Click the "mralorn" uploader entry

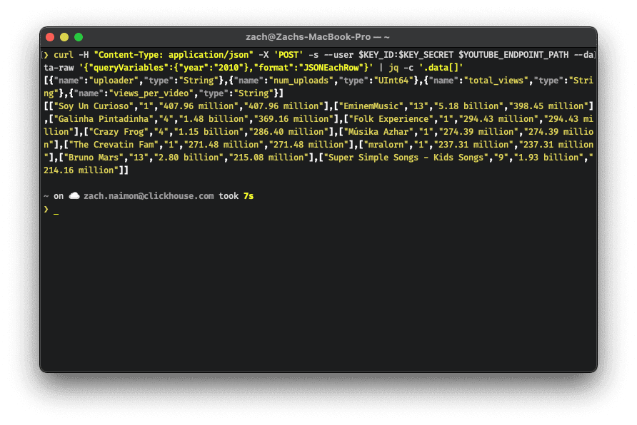(x=386, y=145)
